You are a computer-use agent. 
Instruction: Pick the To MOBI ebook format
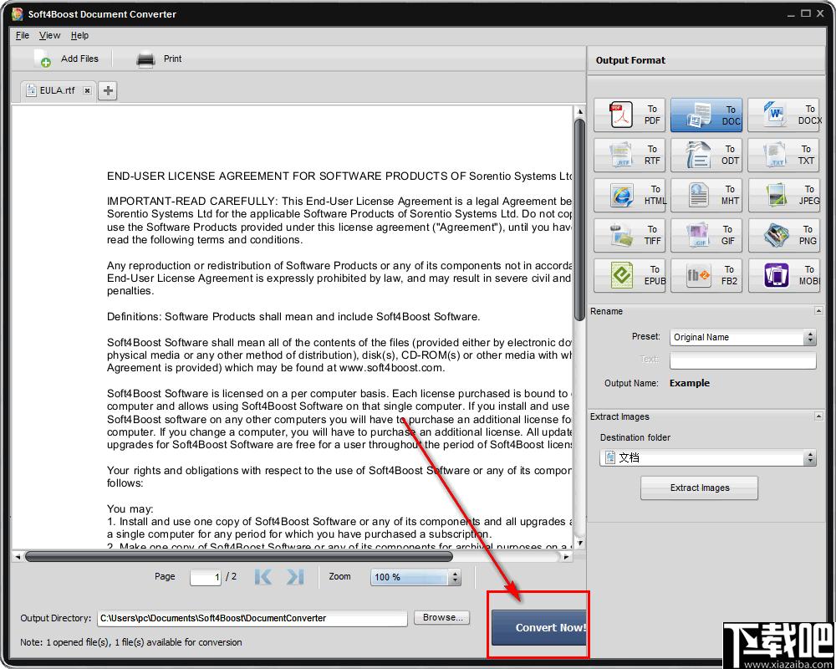click(x=784, y=275)
